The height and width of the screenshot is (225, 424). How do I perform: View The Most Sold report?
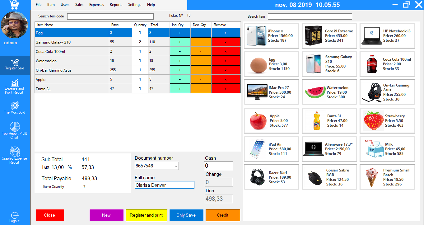pos(15,108)
